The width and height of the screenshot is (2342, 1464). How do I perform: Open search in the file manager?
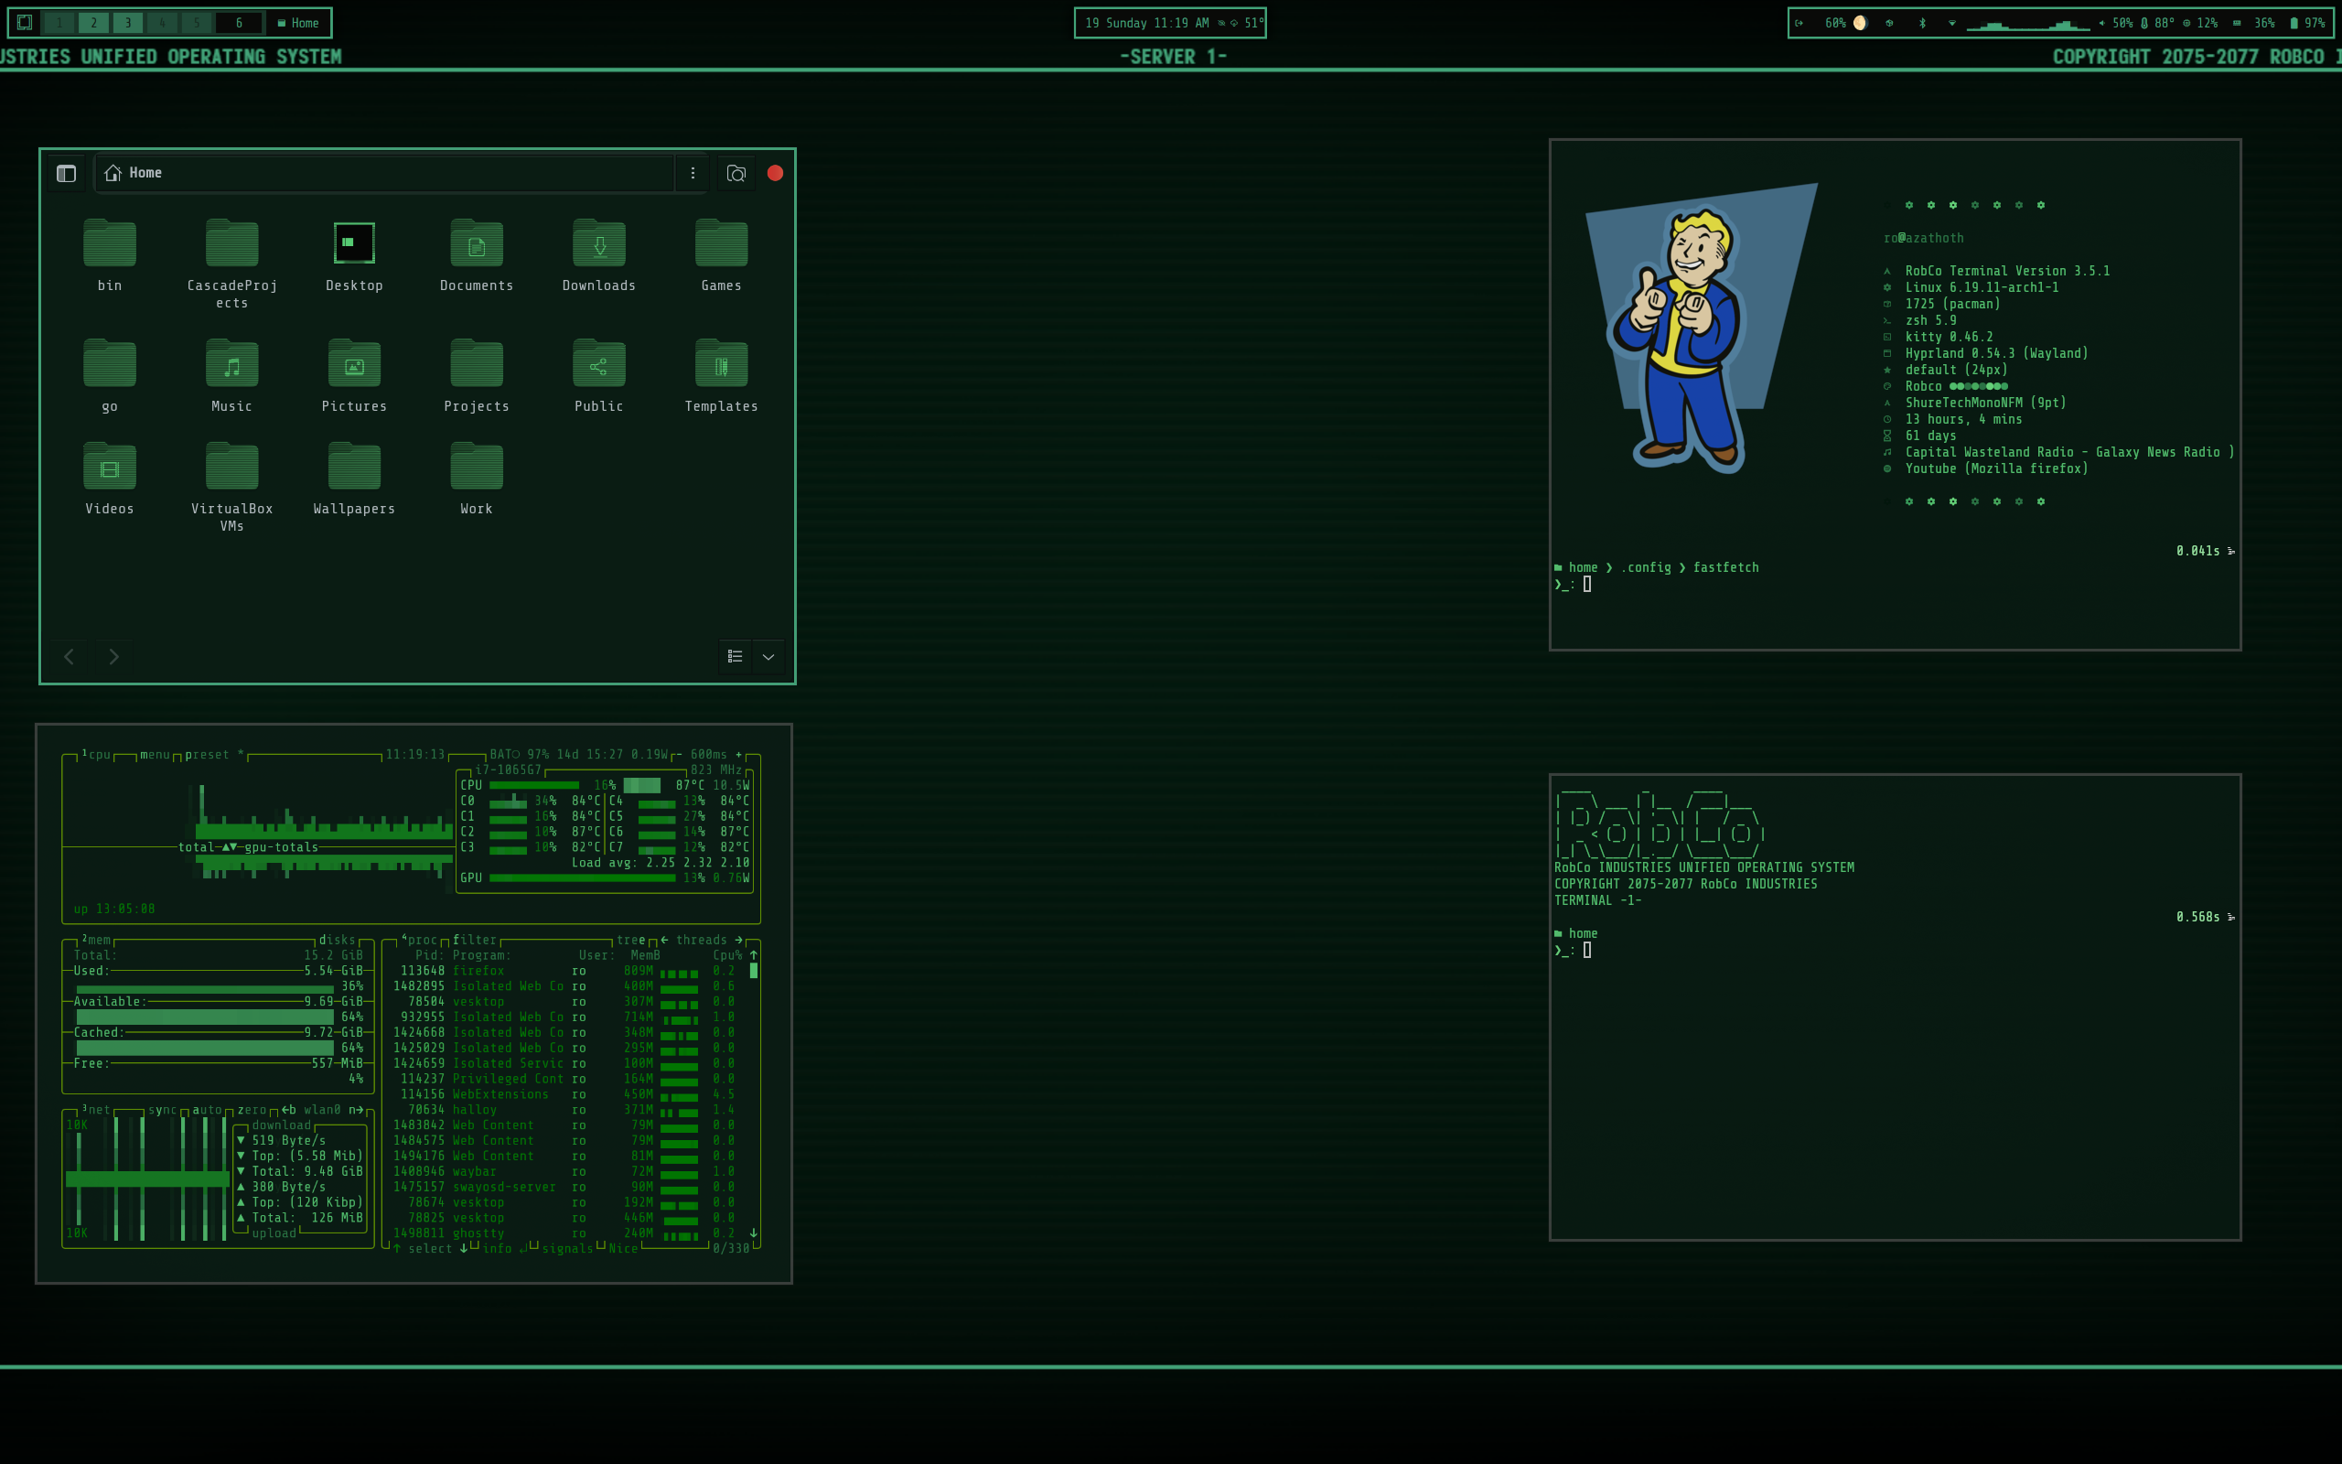(736, 173)
